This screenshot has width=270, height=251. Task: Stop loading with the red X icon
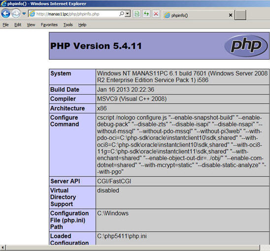[156, 14]
